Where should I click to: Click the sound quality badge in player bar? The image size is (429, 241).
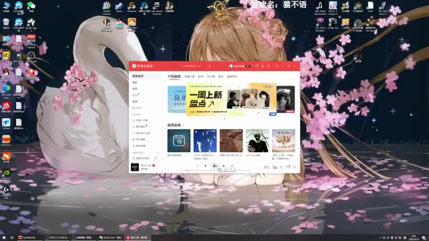267,167
